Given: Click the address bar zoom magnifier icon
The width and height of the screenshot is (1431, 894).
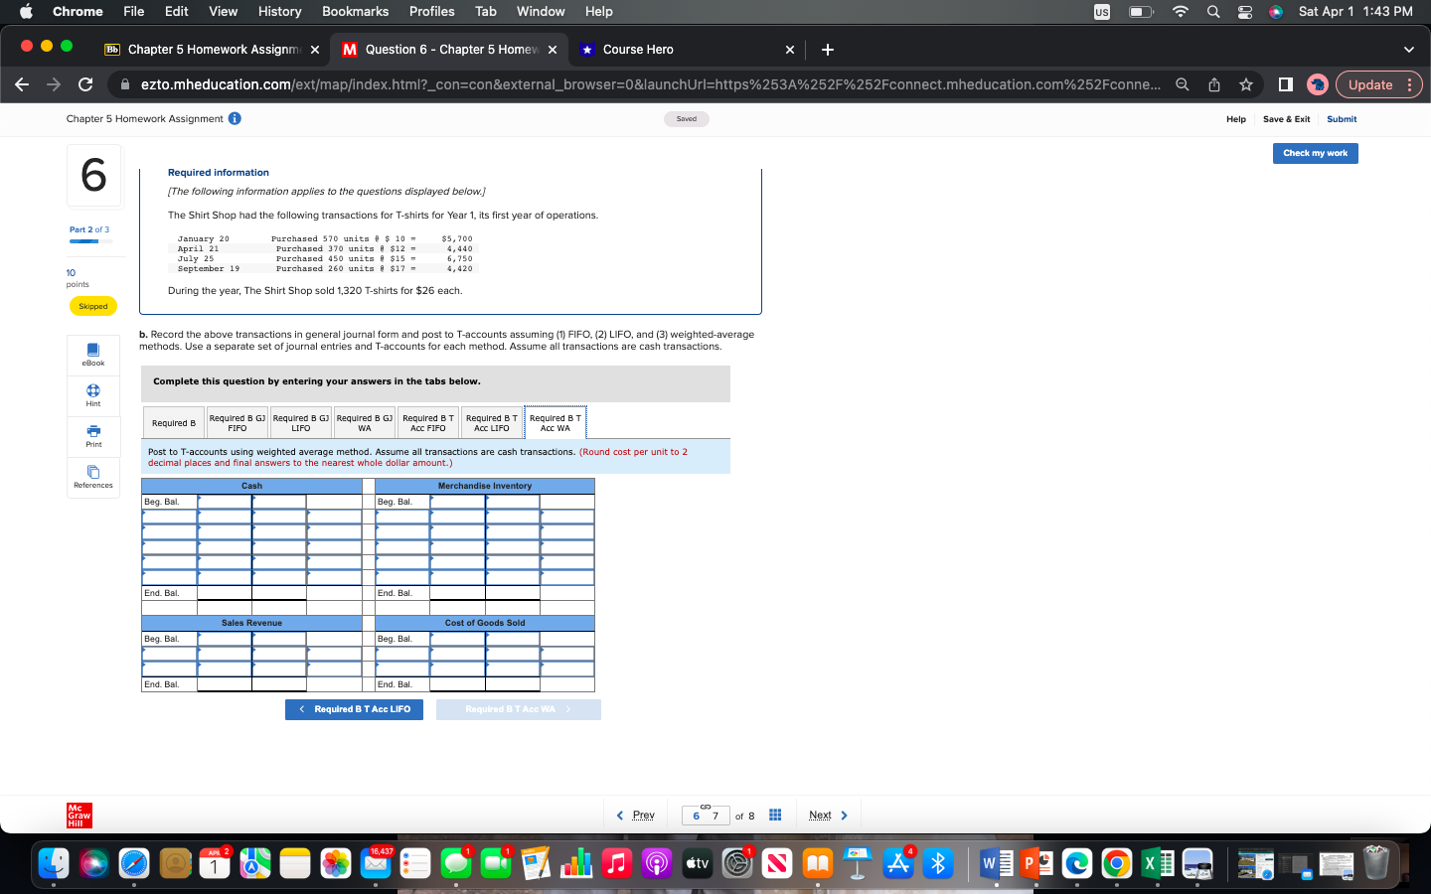Looking at the screenshot, I should coord(1183,84).
